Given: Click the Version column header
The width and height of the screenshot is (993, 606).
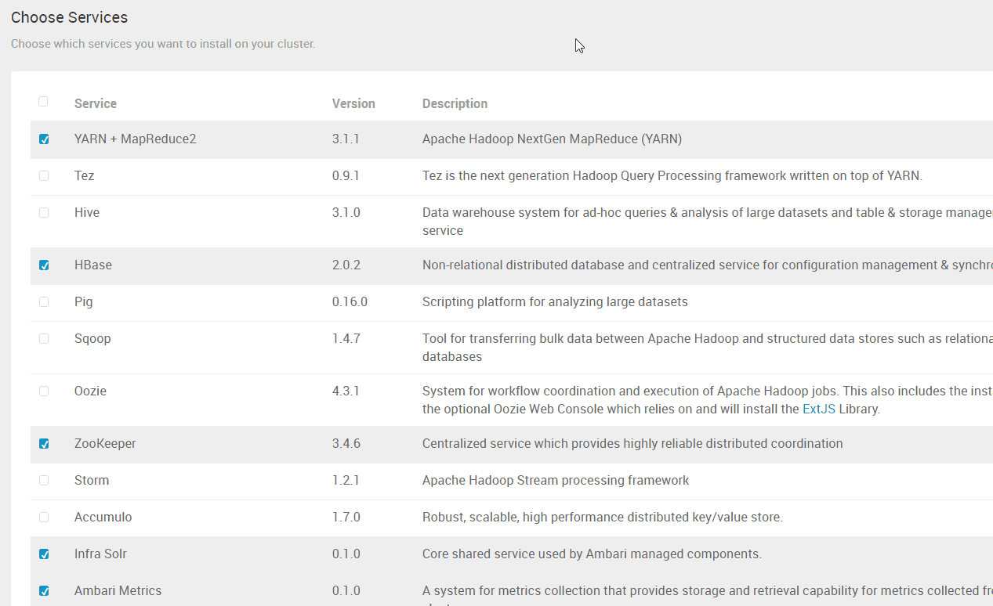Looking at the screenshot, I should [x=353, y=103].
